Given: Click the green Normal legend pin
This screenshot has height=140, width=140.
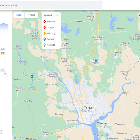Looking at the screenshot, I should coord(44,39).
